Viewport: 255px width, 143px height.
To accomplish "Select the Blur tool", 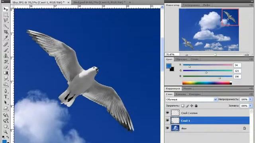I will pyautogui.click(x=6, y=79).
